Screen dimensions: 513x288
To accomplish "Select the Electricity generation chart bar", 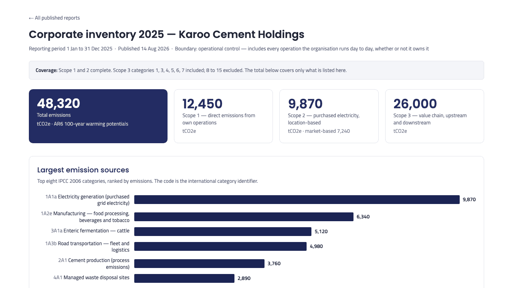I will point(297,200).
